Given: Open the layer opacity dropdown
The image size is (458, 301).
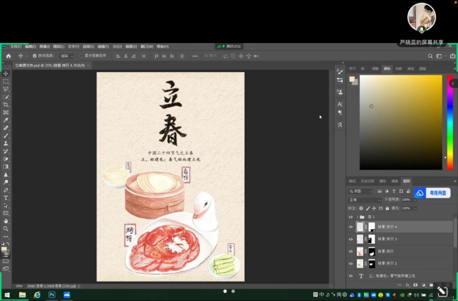Looking at the screenshot, I should click(415, 200).
